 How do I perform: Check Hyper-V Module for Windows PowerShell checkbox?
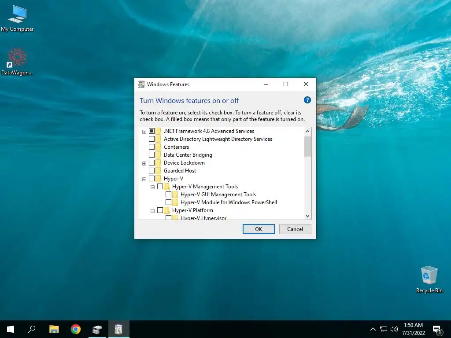click(x=168, y=202)
